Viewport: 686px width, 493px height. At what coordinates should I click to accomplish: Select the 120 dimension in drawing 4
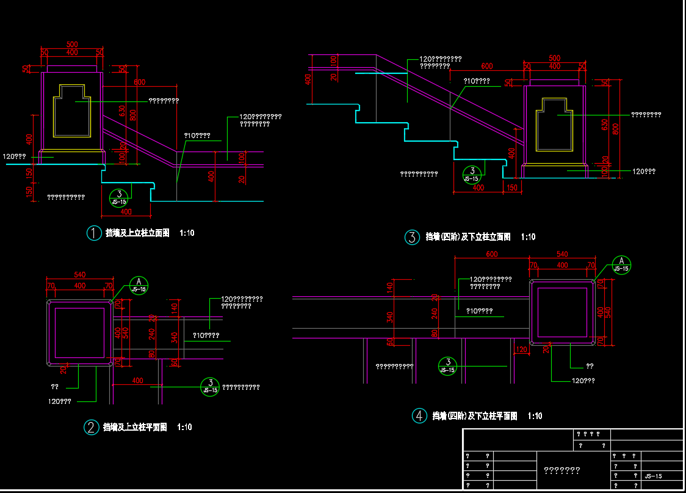[521, 349]
